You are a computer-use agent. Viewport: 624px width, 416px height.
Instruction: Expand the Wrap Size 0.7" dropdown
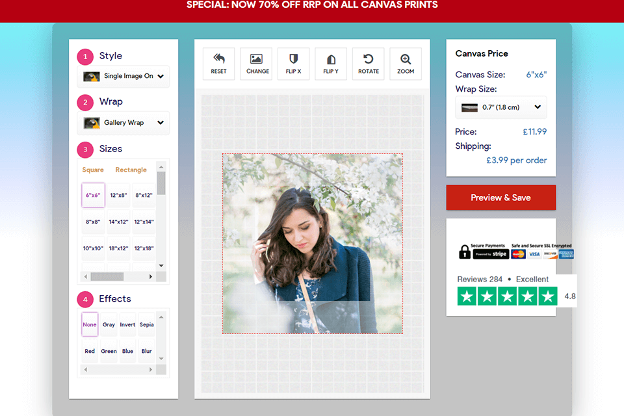pyautogui.click(x=501, y=107)
